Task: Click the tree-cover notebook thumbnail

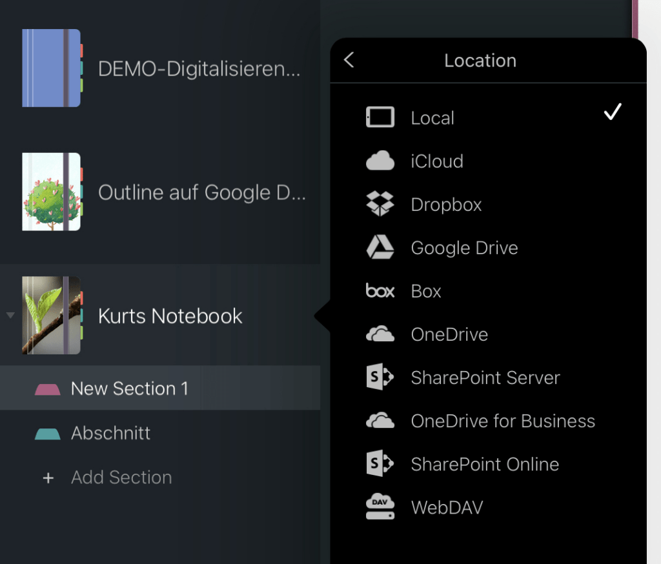Action: (52, 192)
